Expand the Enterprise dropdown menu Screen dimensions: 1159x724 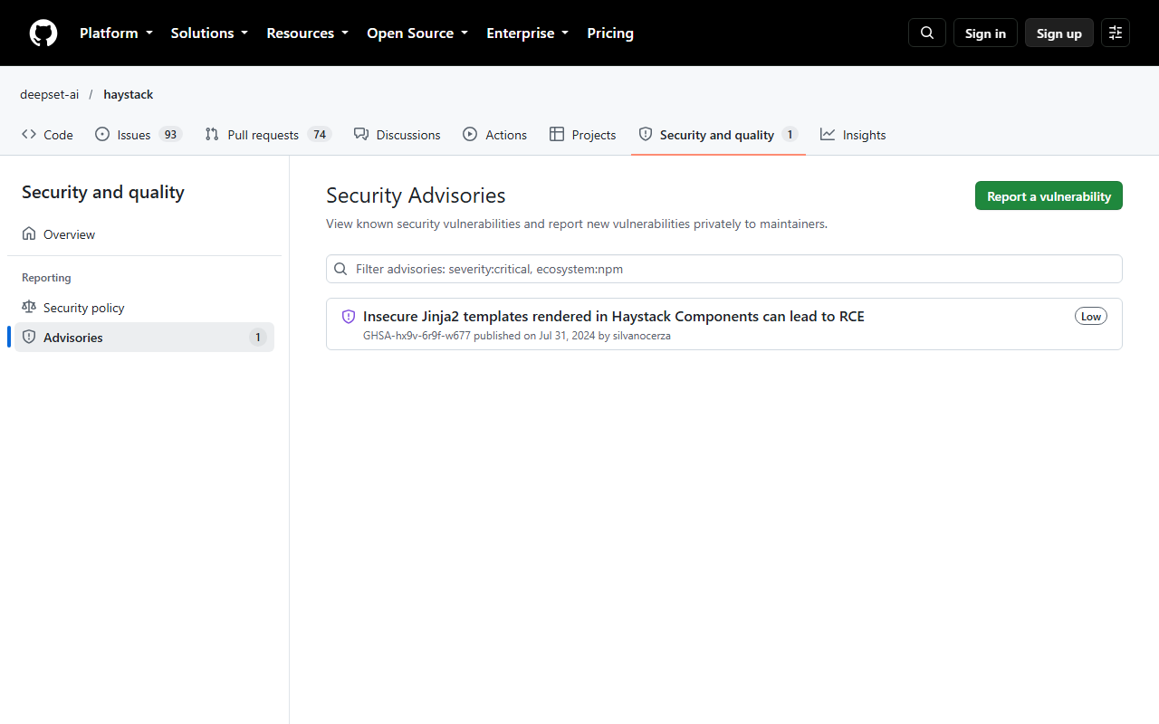point(527,33)
